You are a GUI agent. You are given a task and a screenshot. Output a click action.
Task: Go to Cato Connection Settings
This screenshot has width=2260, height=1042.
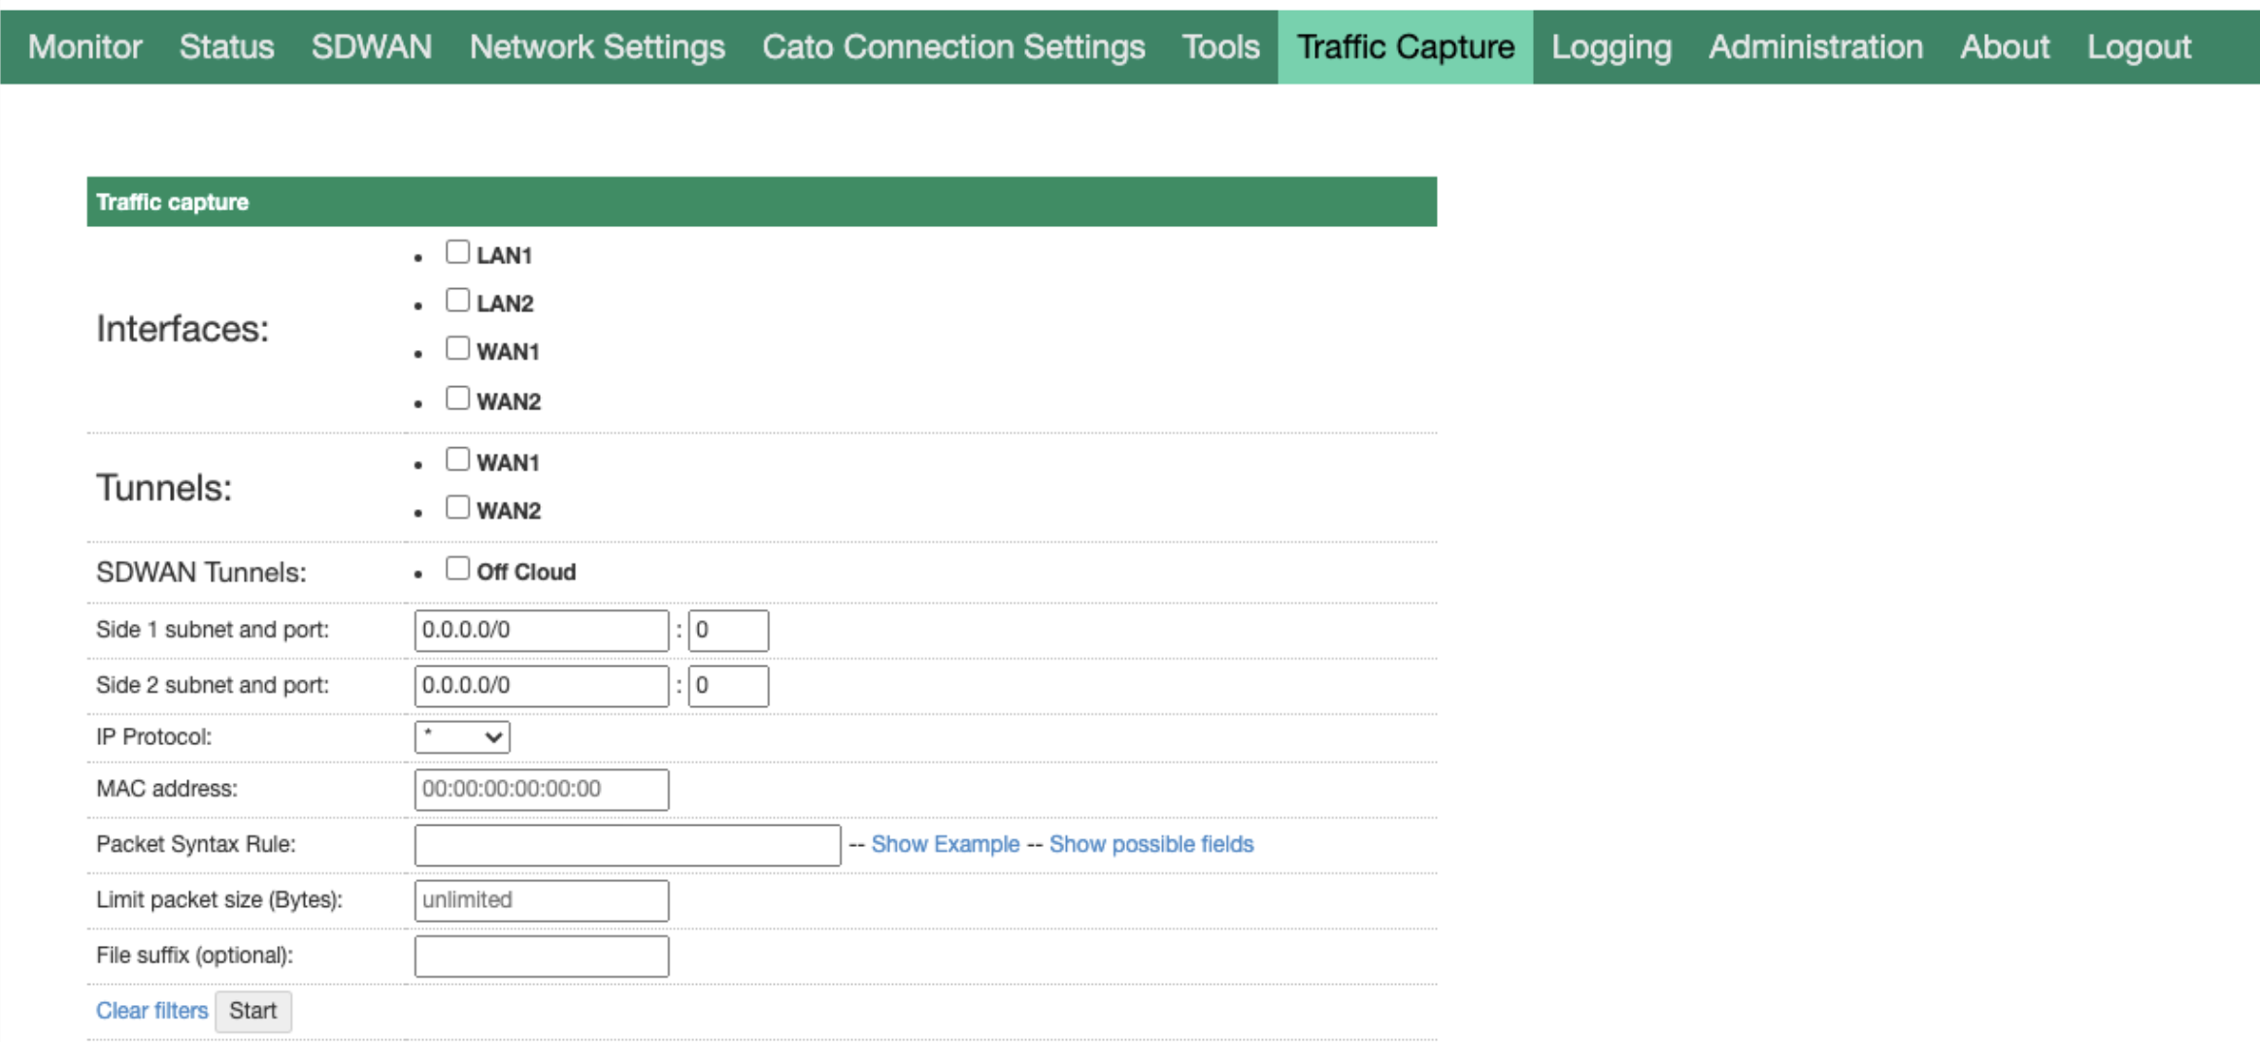(x=953, y=46)
